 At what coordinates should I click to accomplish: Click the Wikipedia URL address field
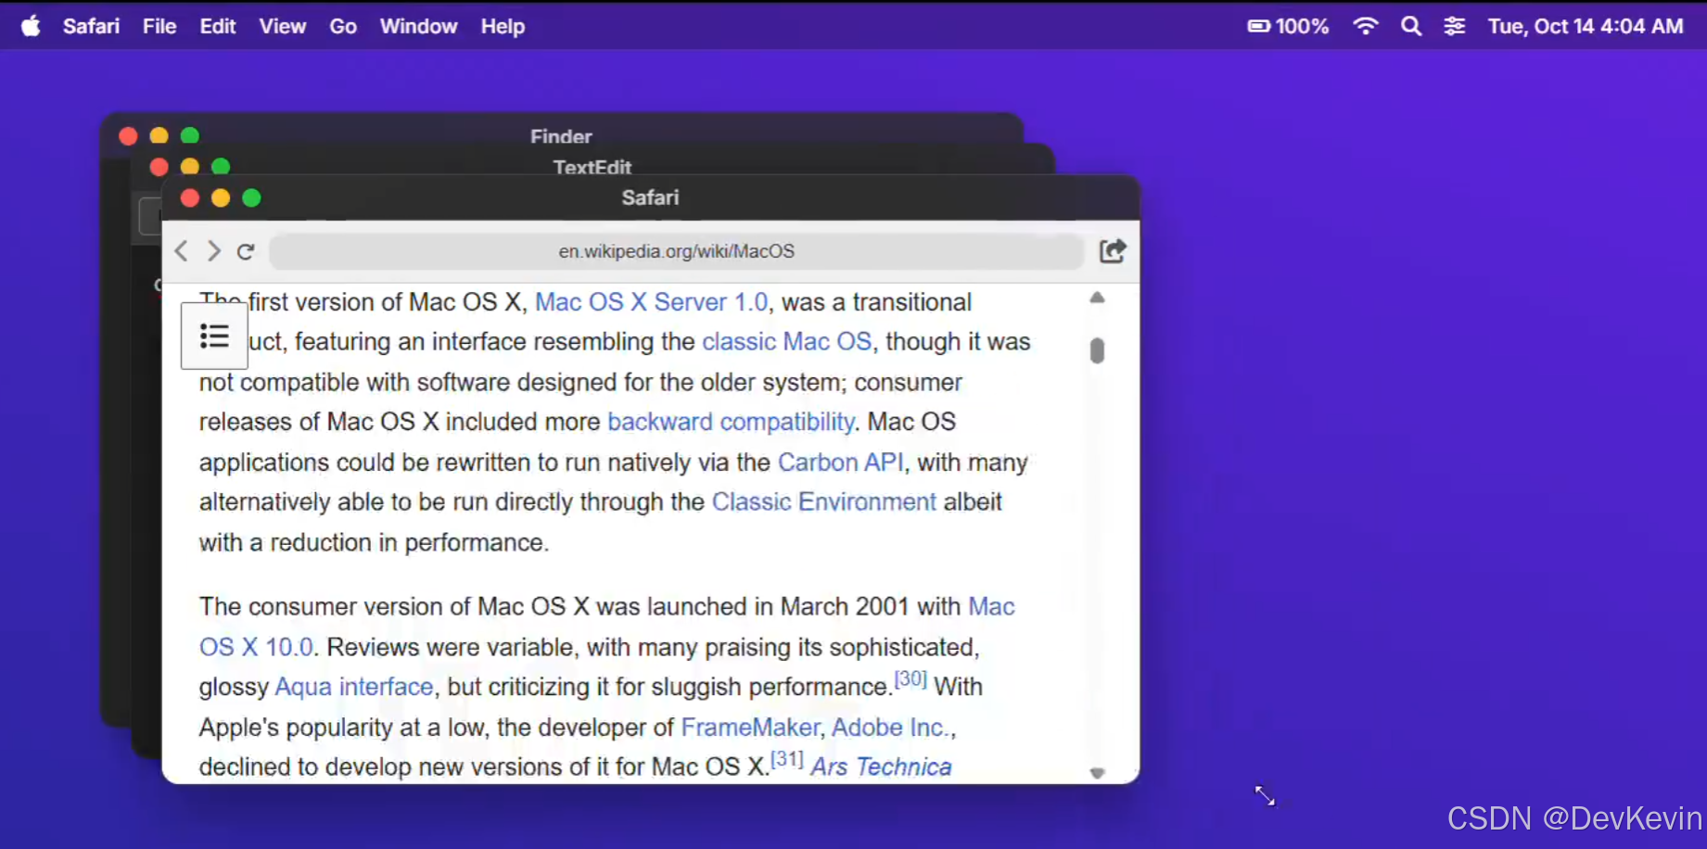pyautogui.click(x=676, y=251)
